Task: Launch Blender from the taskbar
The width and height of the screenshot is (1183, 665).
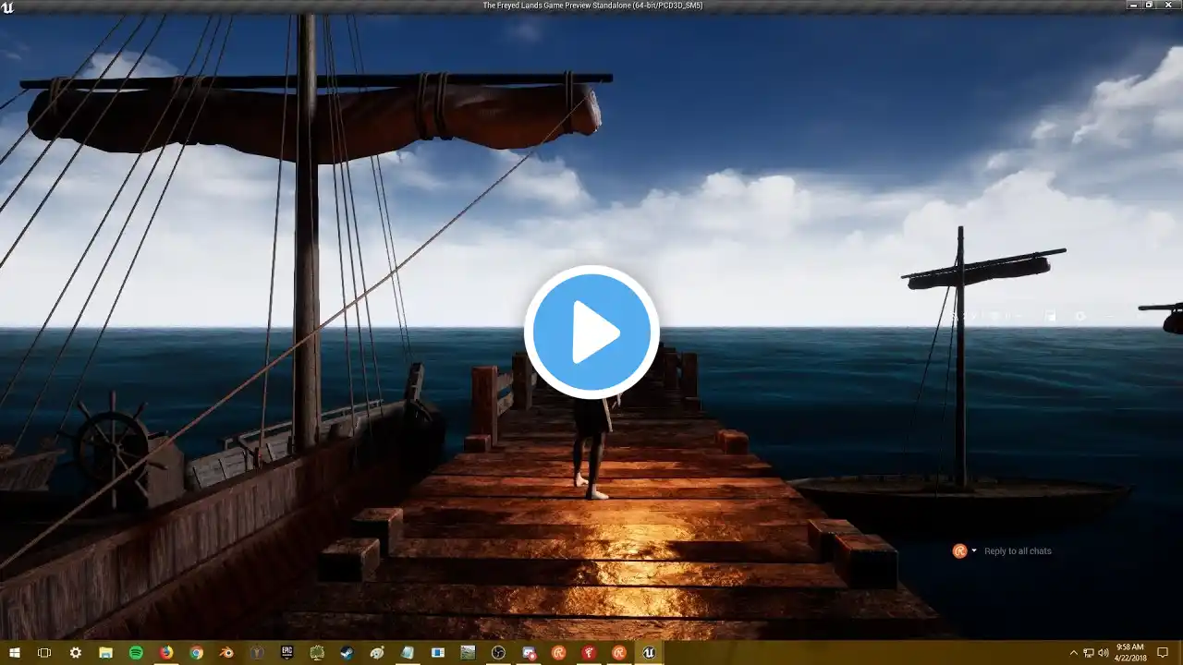Action: click(x=226, y=653)
